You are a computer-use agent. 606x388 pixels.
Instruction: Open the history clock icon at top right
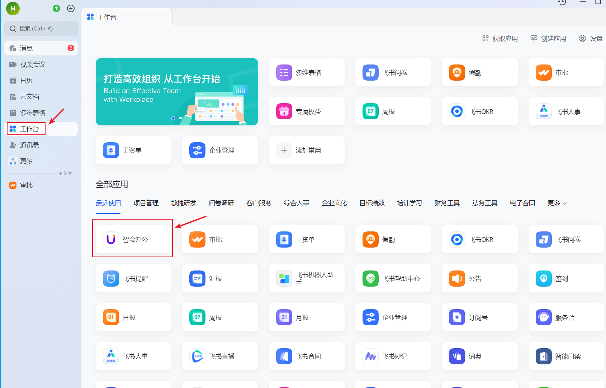[x=562, y=2]
